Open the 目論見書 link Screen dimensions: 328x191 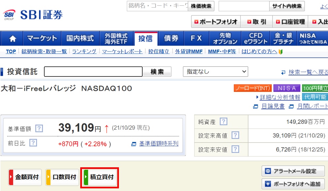pos(273,106)
